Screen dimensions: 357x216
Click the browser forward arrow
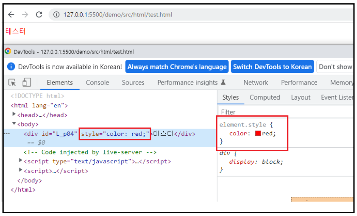[25, 14]
